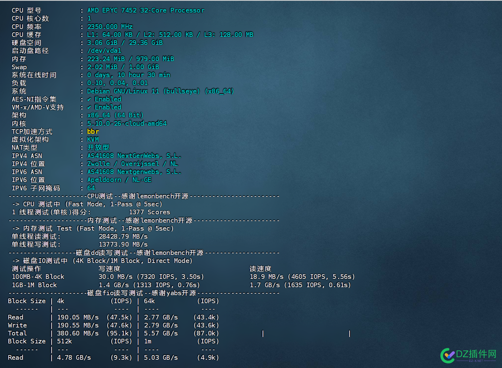Click fio 512k Read value '4.78 GB/s'
Image resolution: width=502 pixels, height=368 pixels.
pos(74,358)
